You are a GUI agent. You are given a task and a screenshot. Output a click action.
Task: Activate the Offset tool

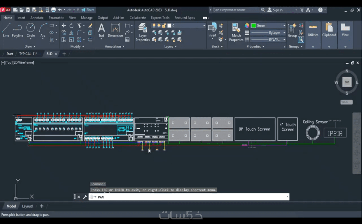click(x=90, y=39)
